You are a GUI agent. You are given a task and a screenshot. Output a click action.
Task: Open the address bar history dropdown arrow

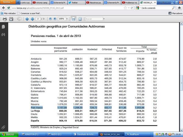coord(129,8)
